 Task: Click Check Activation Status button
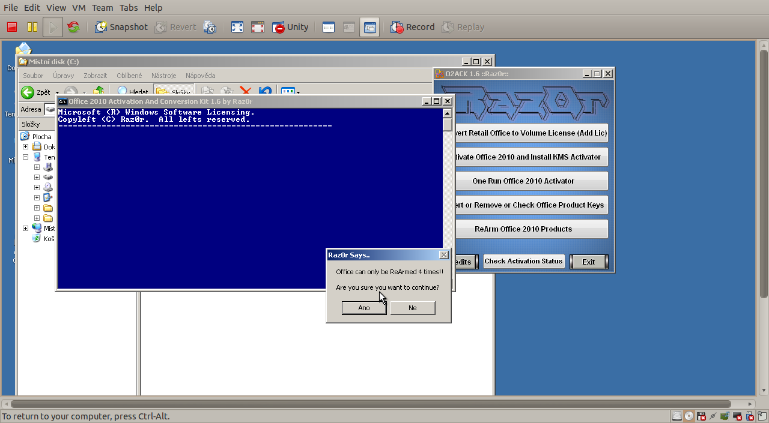point(524,261)
